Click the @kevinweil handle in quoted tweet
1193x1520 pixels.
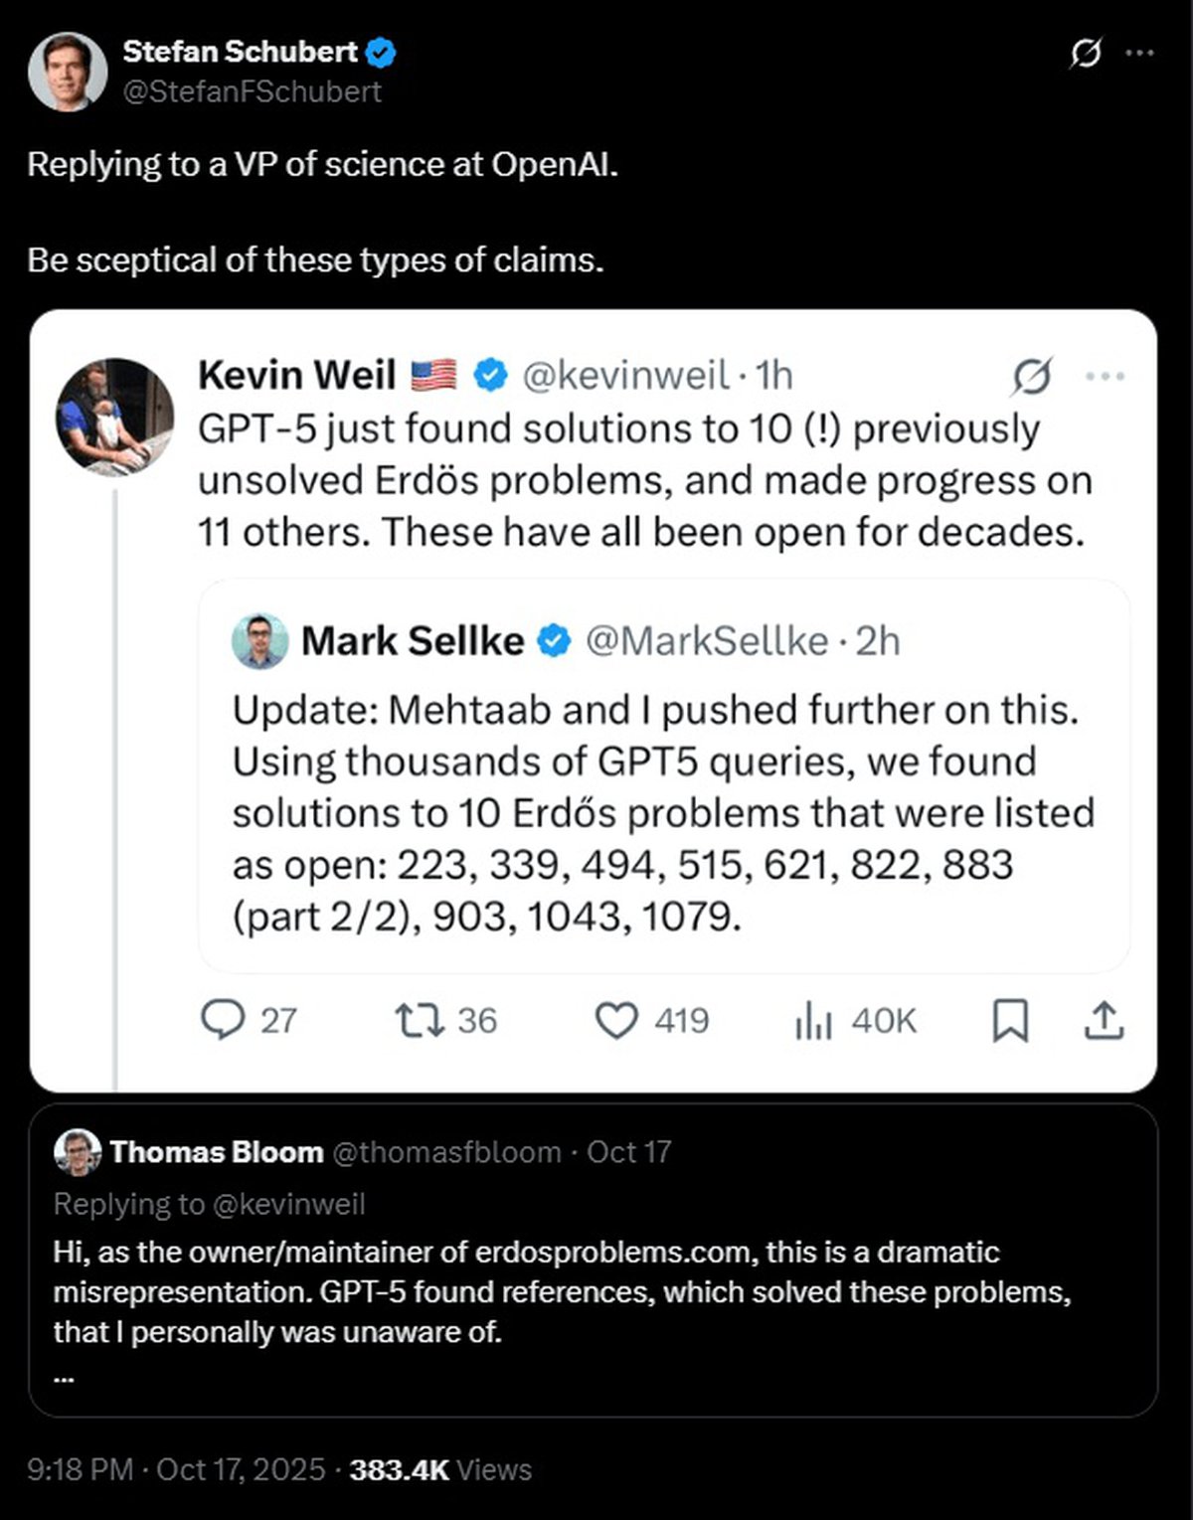625,376
